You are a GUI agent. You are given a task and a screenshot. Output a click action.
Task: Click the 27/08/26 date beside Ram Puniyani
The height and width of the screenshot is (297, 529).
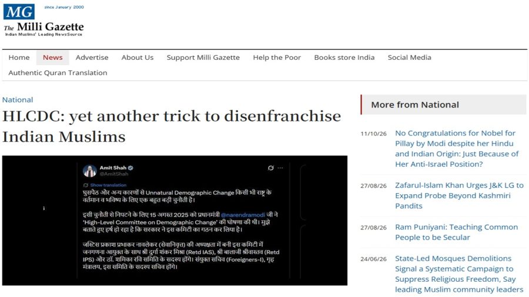(373, 228)
